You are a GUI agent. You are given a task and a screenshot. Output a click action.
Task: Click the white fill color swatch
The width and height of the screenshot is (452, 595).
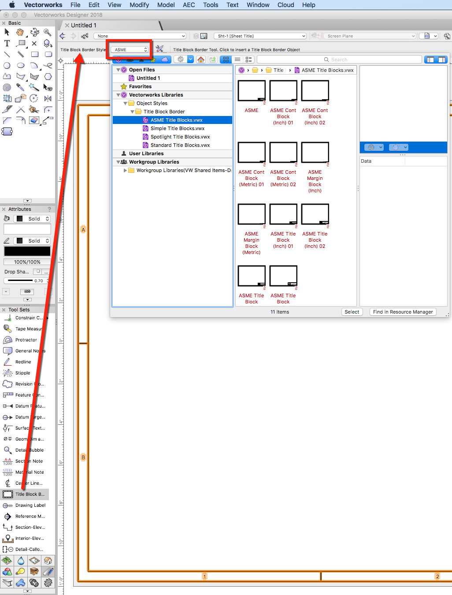27,229
